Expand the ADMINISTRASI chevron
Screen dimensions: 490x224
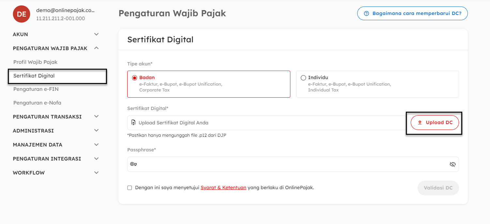pyautogui.click(x=96, y=131)
